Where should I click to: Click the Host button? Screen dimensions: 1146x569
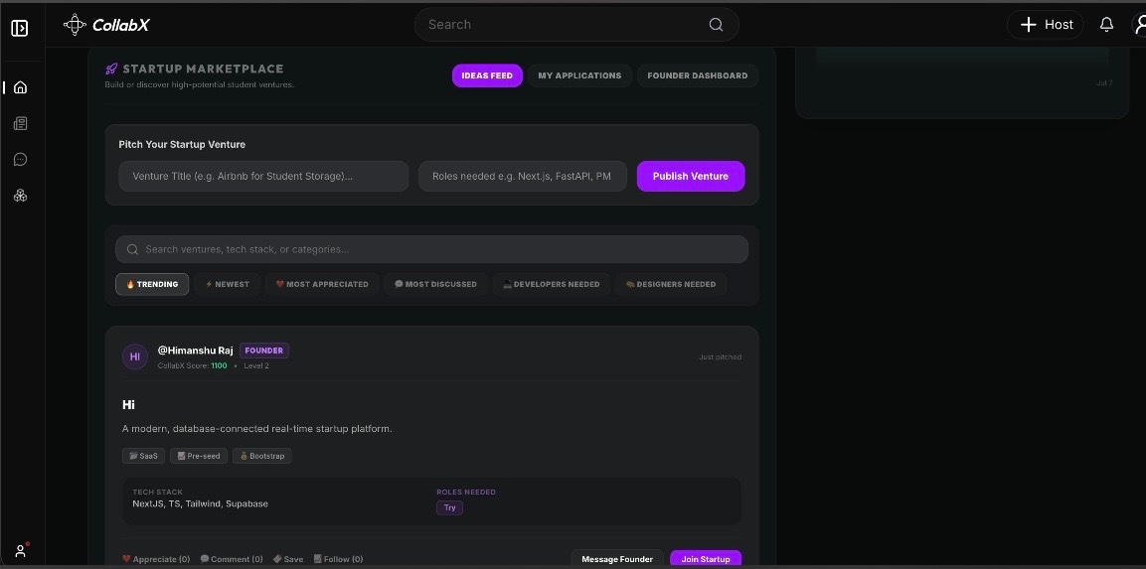coord(1046,25)
